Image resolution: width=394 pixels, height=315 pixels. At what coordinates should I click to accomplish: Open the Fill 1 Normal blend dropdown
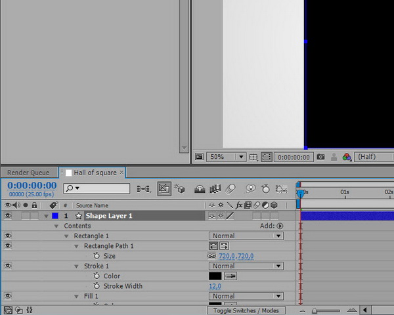pos(246,296)
